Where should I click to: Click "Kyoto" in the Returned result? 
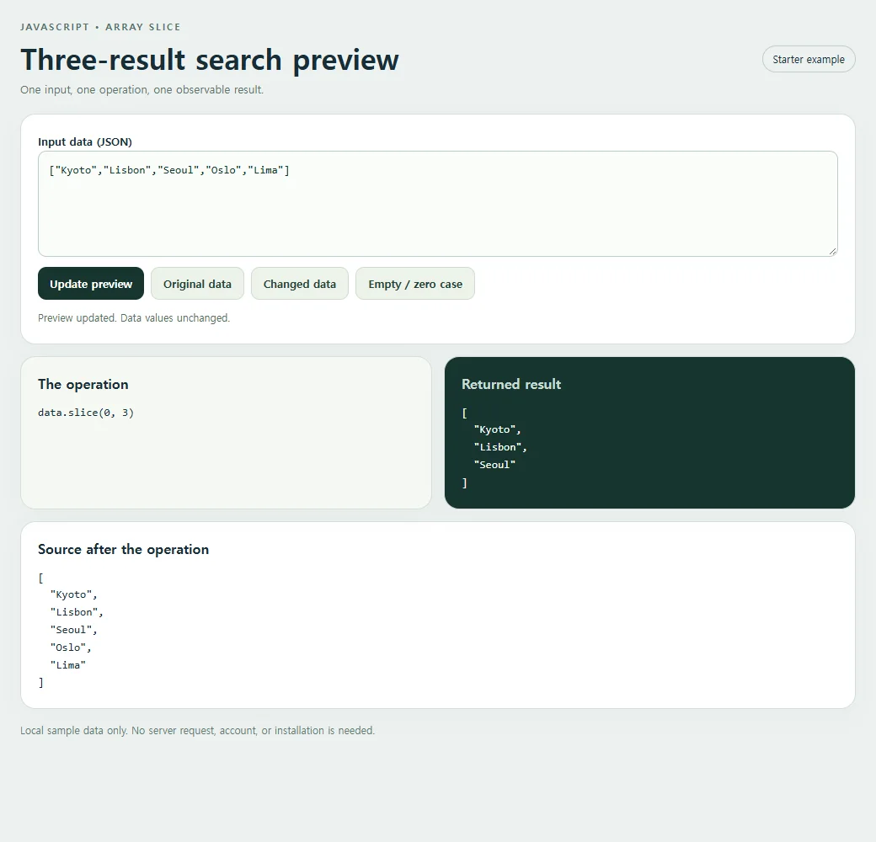[x=494, y=429]
